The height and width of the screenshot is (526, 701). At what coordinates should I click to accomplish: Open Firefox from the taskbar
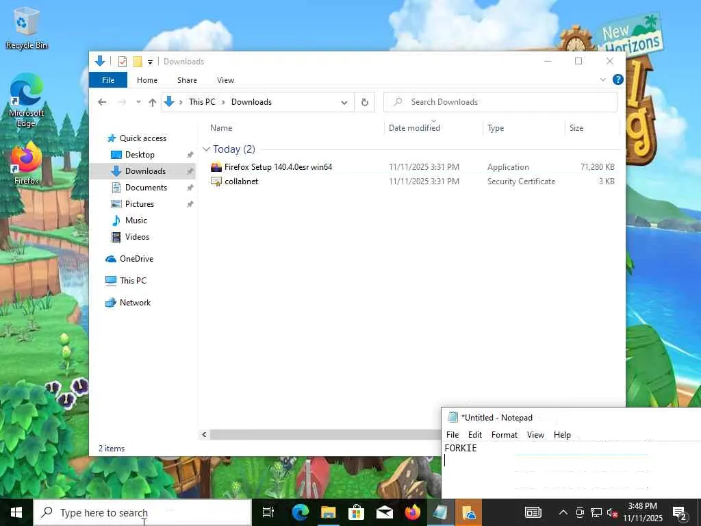point(413,512)
